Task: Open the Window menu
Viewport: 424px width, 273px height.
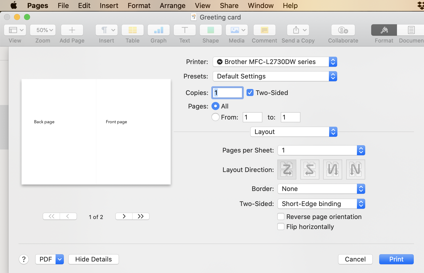Action: tap(261, 5)
